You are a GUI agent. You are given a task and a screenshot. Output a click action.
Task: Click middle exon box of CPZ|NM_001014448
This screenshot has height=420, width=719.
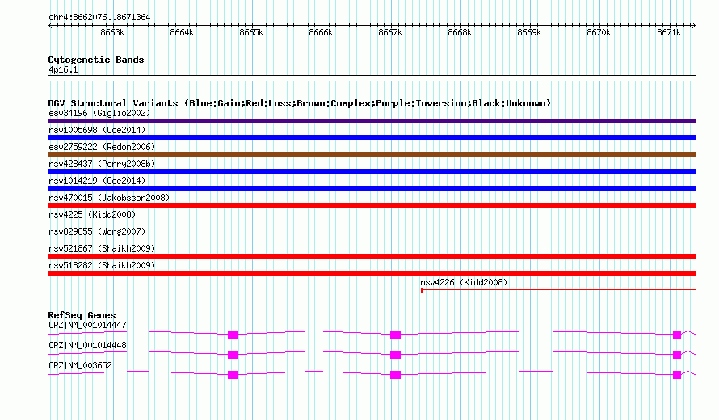[395, 355]
